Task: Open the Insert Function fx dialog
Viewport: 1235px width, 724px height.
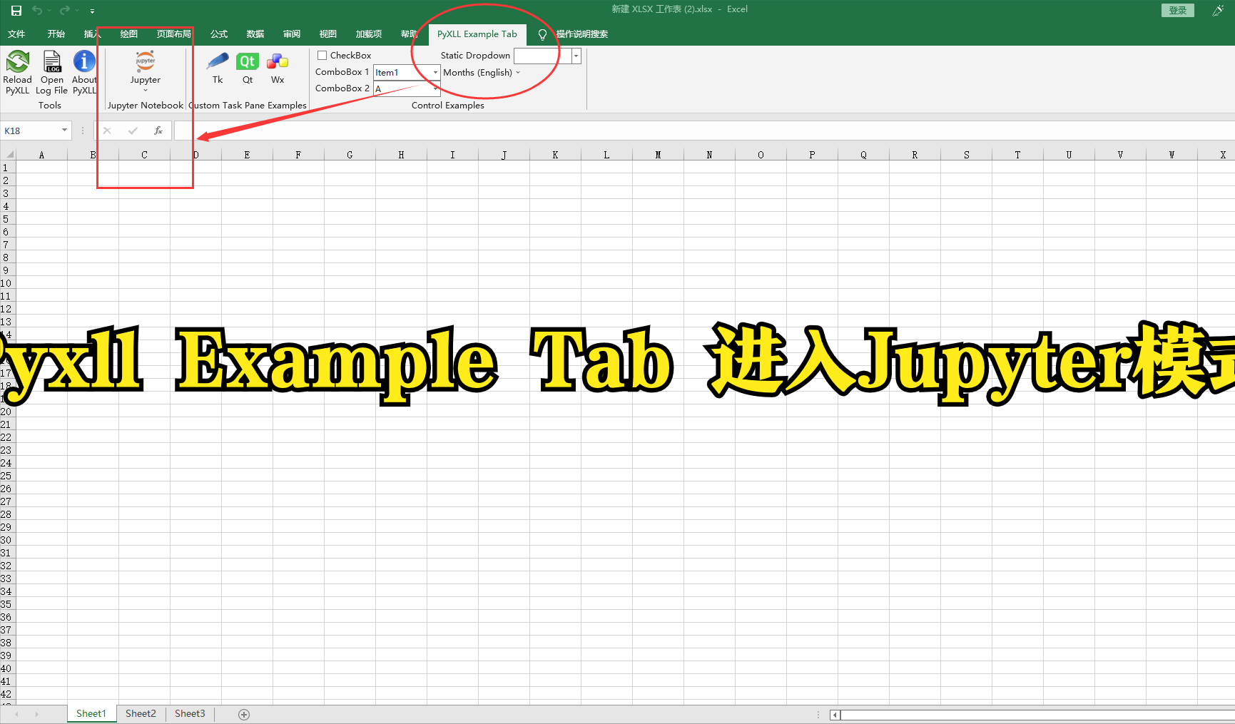Action: [158, 131]
